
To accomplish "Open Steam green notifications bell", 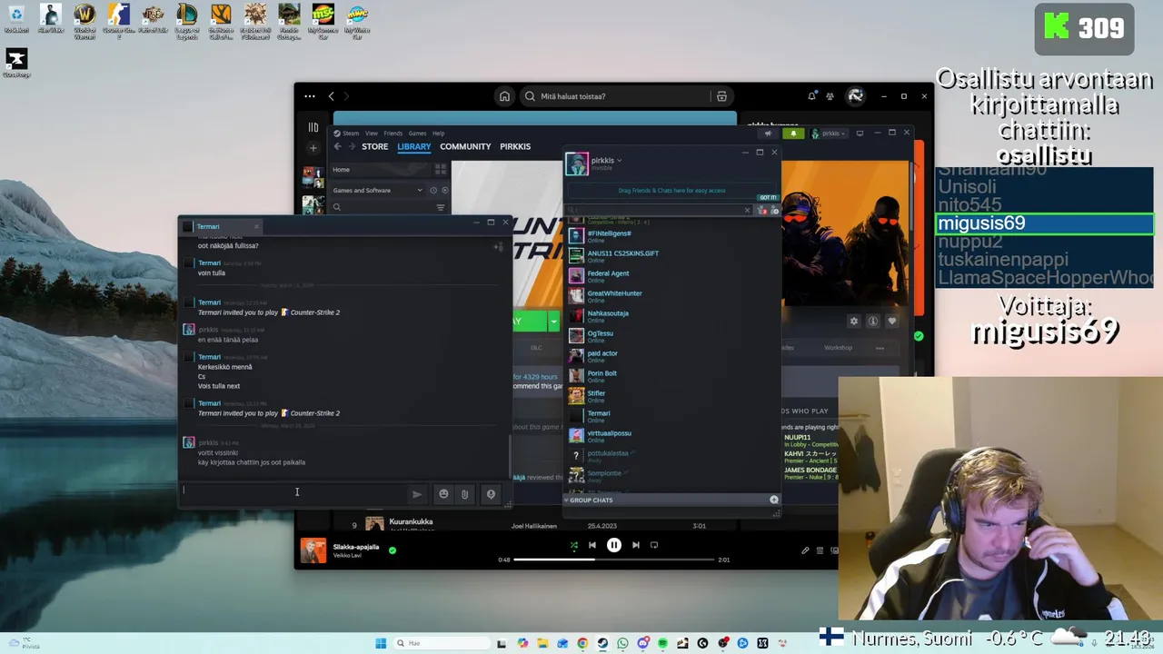I will [x=793, y=134].
